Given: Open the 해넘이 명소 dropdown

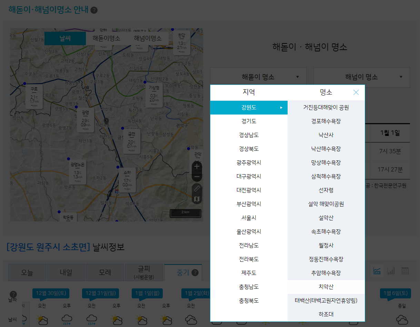Looking at the screenshot, I should pos(361,77).
